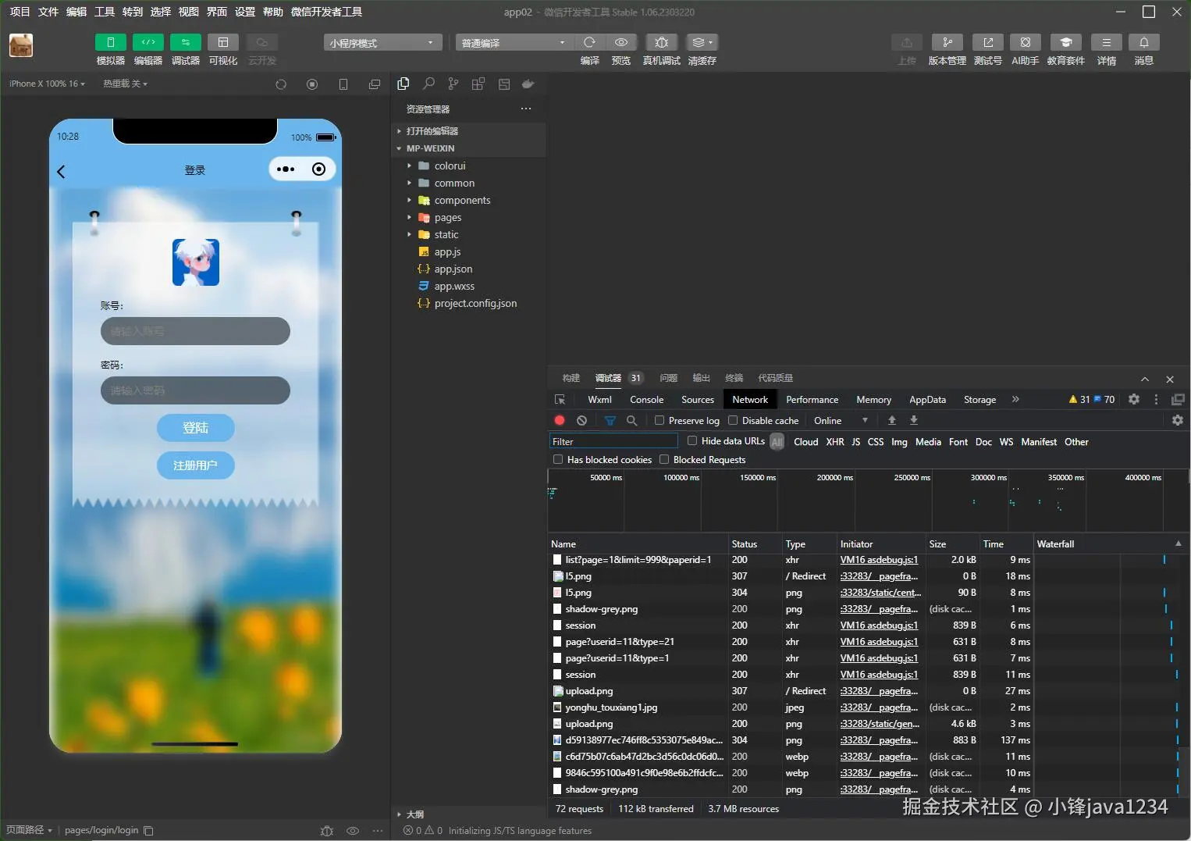The width and height of the screenshot is (1191, 841).
Task: Enable the Preserve log checkbox
Action: pos(659,420)
